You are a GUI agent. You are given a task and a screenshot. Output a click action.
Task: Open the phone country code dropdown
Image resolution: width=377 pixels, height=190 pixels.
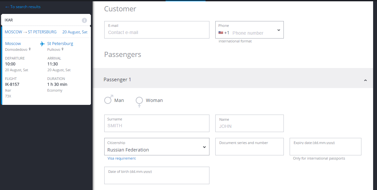279,30
